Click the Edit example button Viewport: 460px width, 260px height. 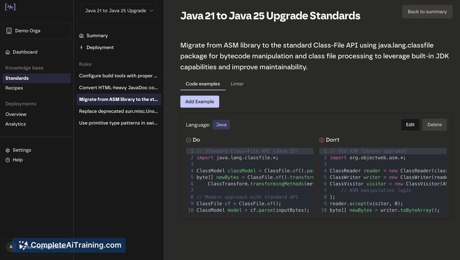pyautogui.click(x=410, y=125)
